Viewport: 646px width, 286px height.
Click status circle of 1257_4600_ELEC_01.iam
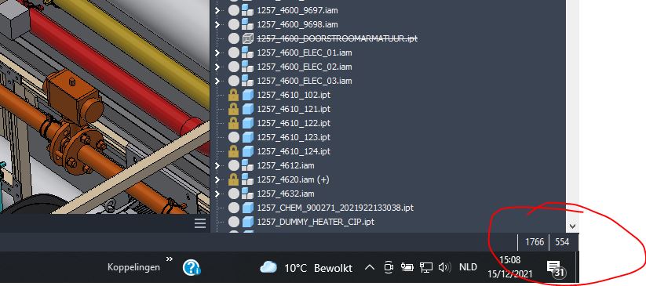(234, 52)
